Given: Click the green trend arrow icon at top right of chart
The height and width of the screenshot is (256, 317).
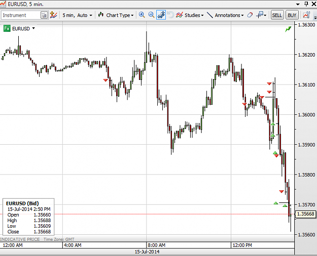Looking at the screenshot, I should click(x=288, y=29).
